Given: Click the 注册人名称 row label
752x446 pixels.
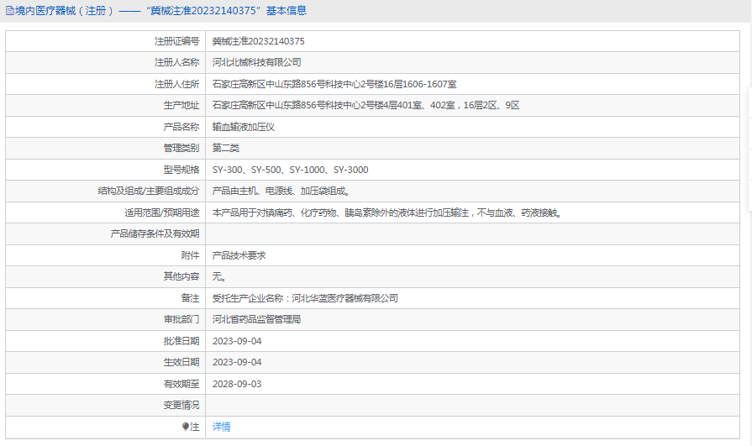Looking at the screenshot, I should (176, 62).
